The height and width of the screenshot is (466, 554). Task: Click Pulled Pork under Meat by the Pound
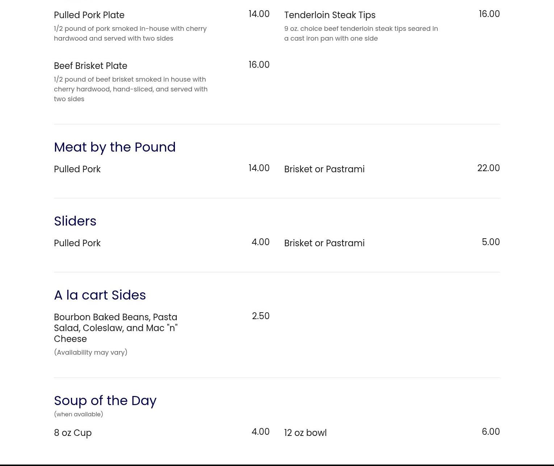(77, 169)
